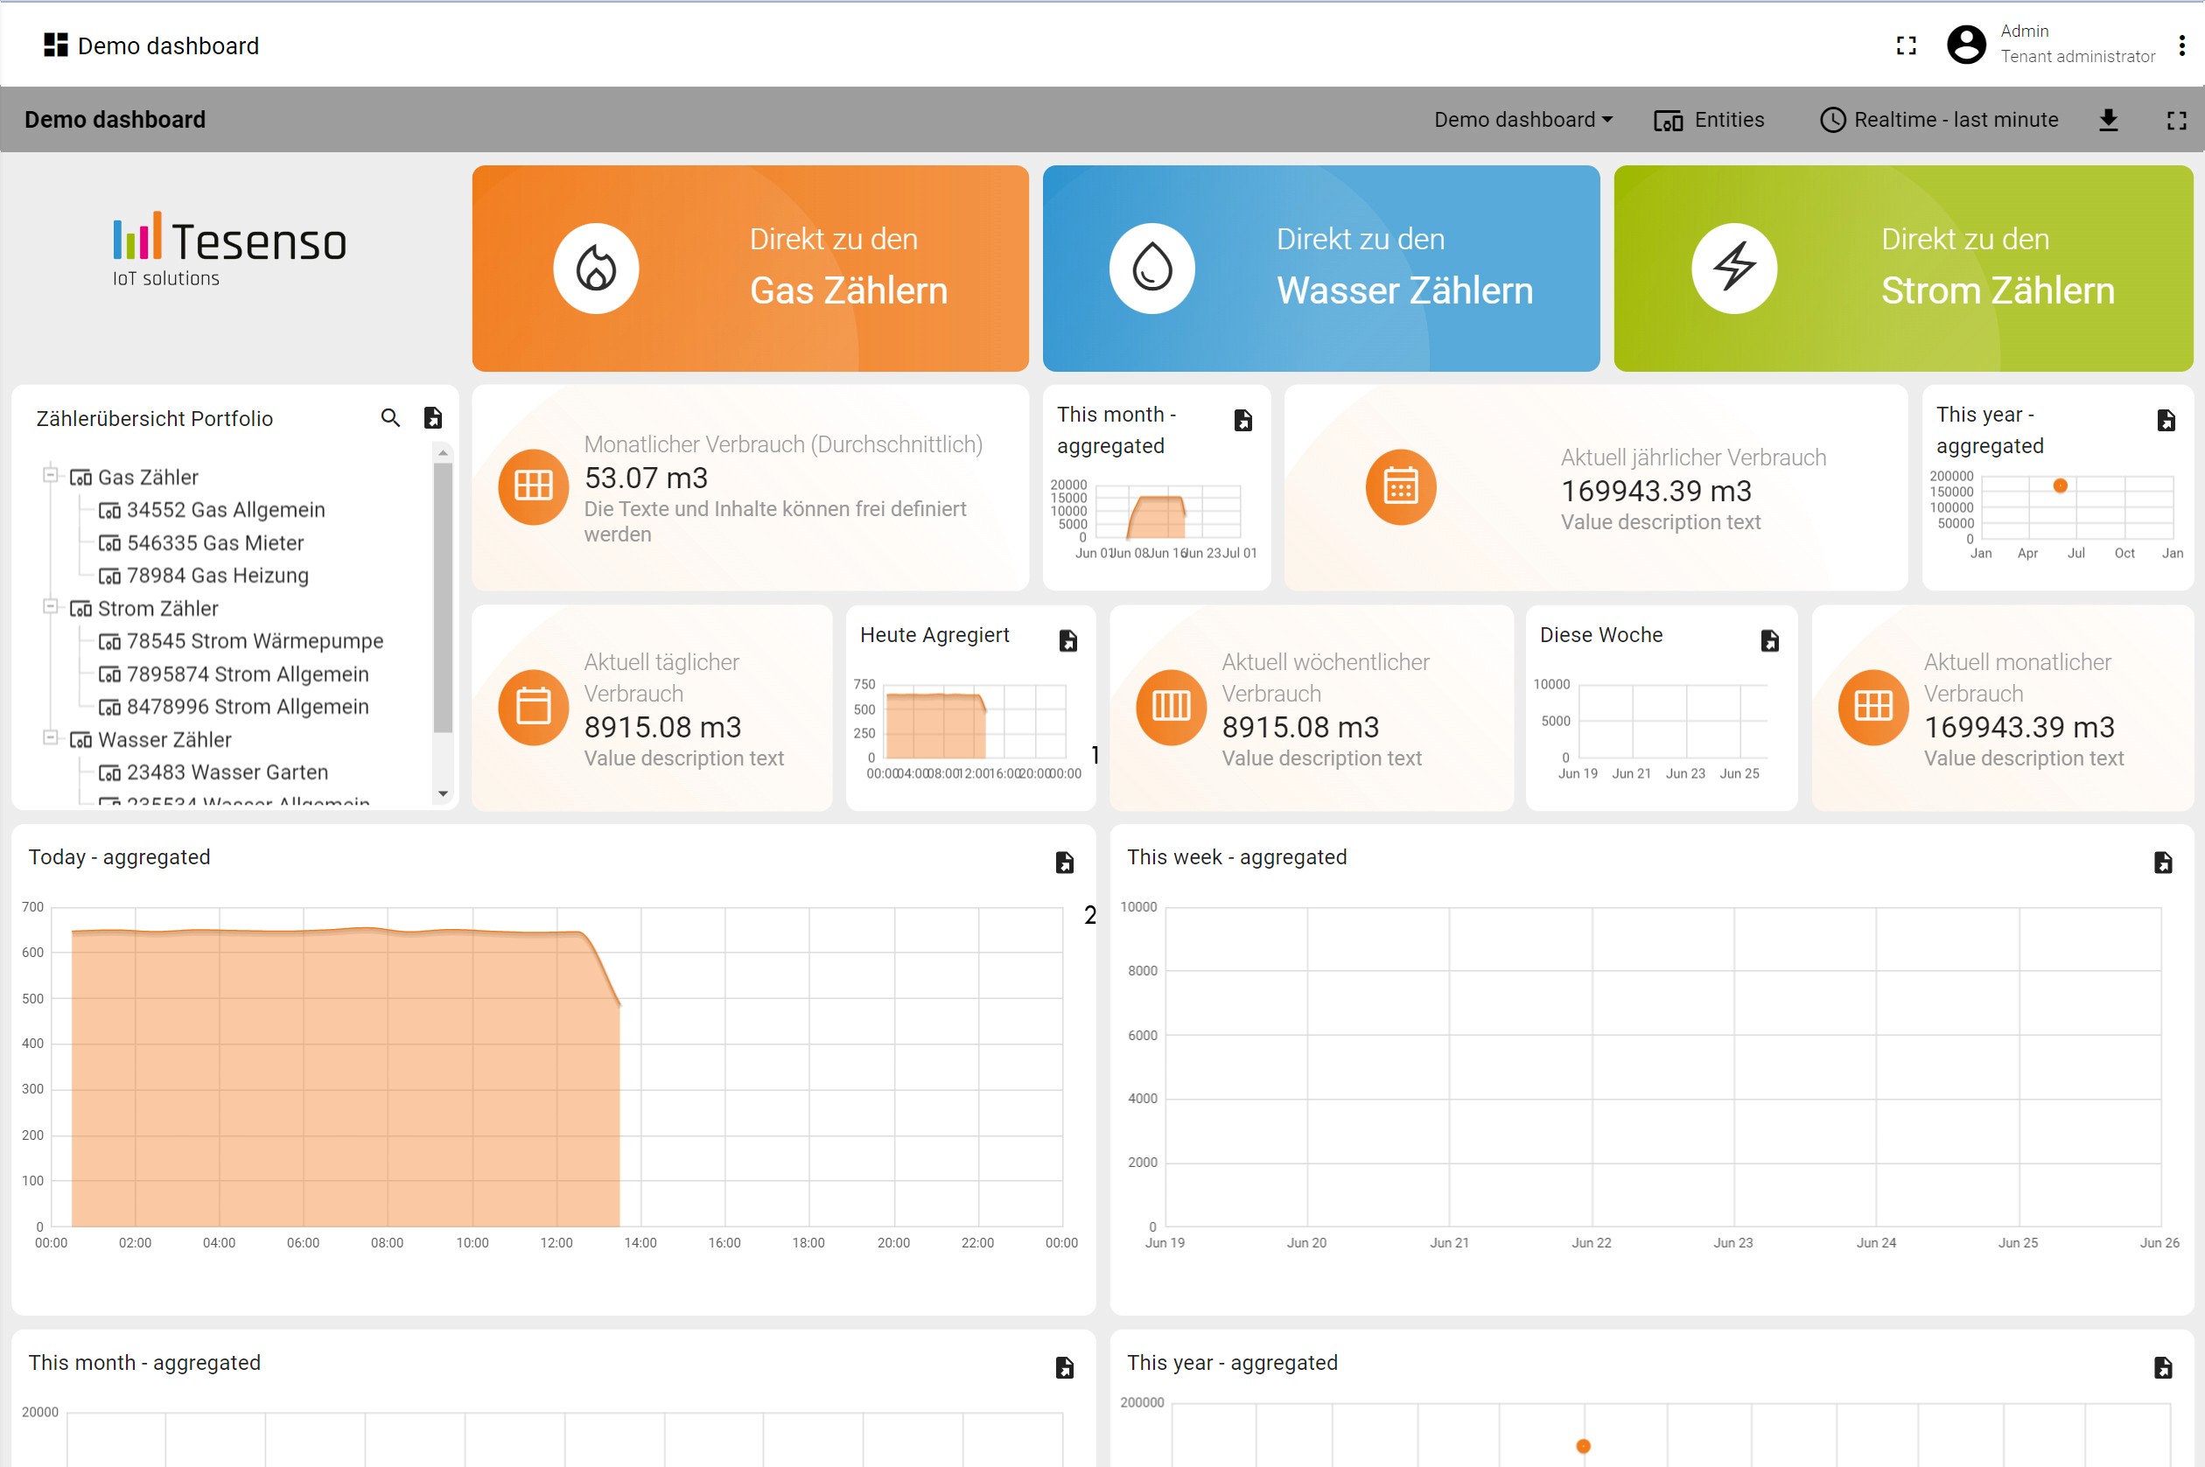Image resolution: width=2205 pixels, height=1467 pixels.
Task: Export the Today - aggregated chart data
Action: tap(1064, 863)
